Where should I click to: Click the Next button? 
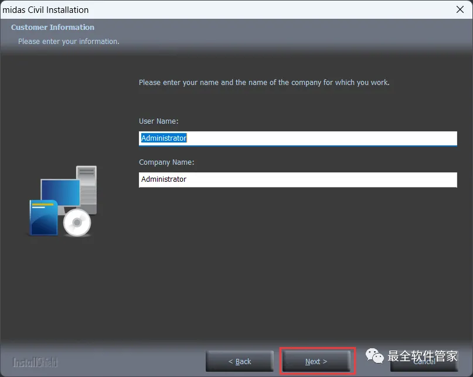tap(316, 361)
